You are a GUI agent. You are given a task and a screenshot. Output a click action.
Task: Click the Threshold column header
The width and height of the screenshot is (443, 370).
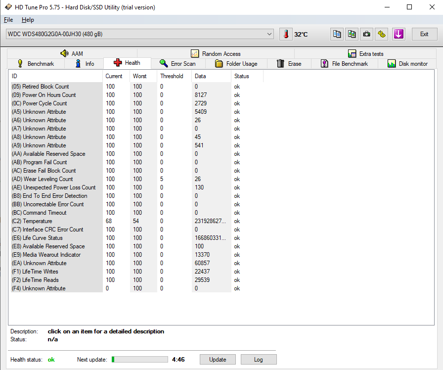[174, 76]
